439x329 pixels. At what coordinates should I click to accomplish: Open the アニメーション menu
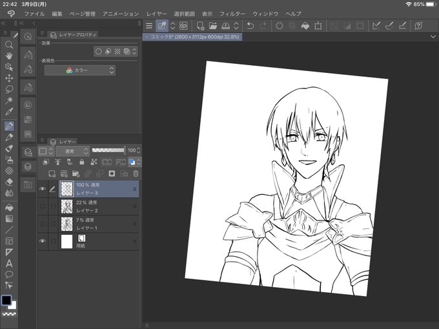(121, 14)
